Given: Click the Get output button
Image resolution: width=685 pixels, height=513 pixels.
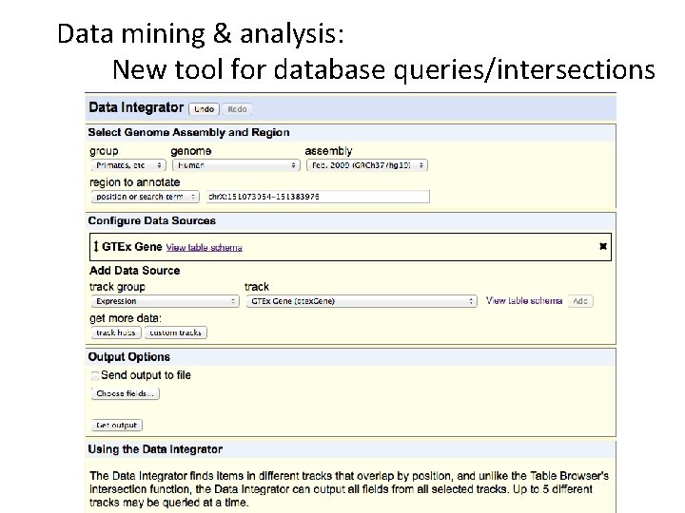Looking at the screenshot, I should (x=117, y=425).
